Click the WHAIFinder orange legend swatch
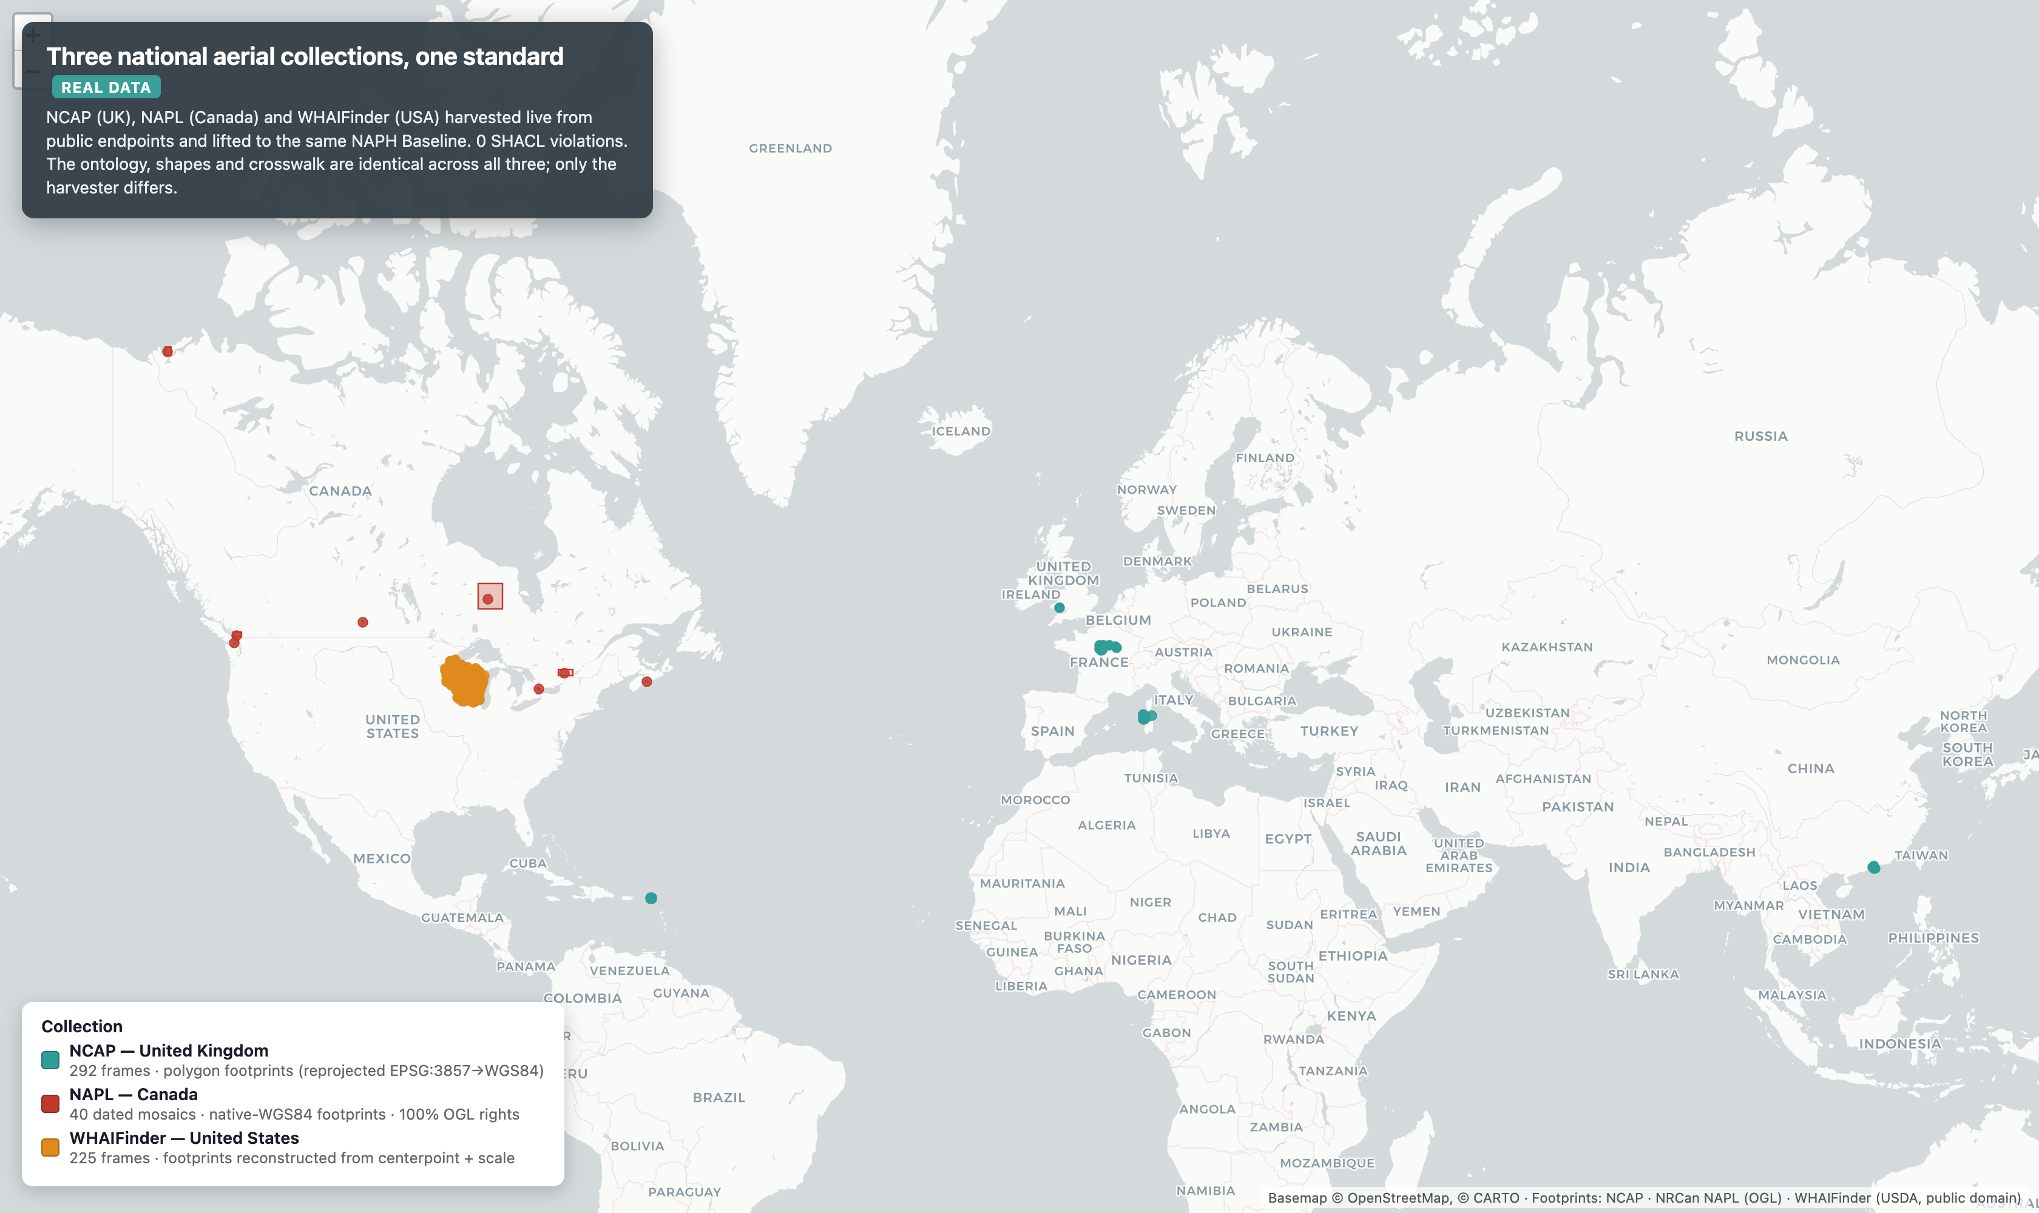 click(x=51, y=1147)
